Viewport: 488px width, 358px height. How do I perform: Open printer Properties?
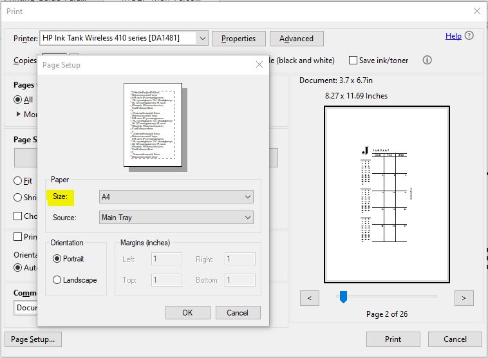click(239, 39)
